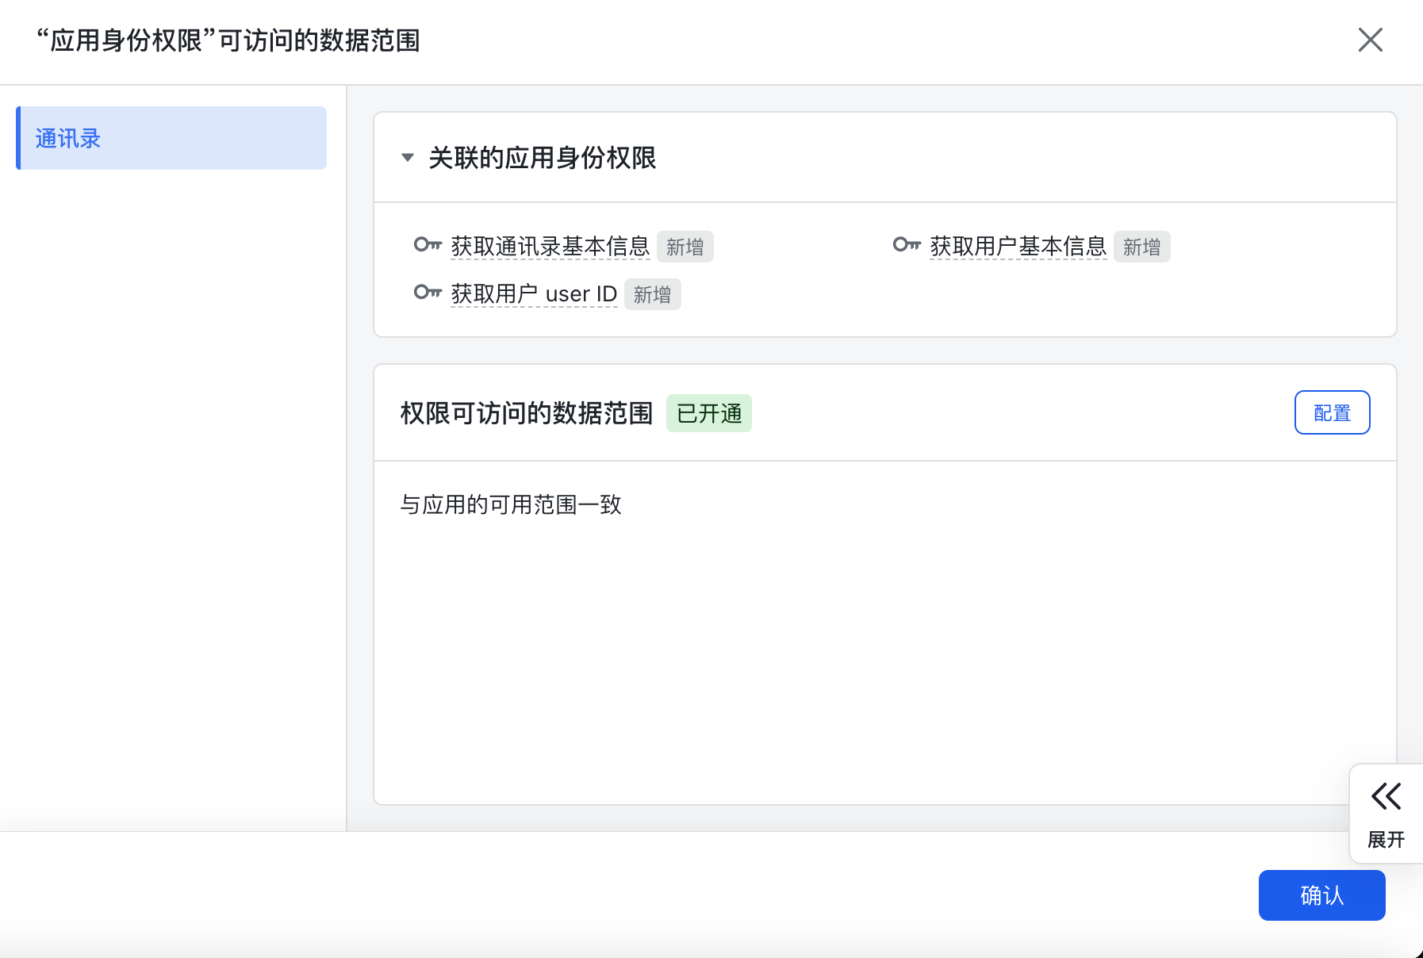Image resolution: width=1423 pixels, height=958 pixels.
Task: Click 新增 tag next to 获取用户基本信息
Action: click(1141, 247)
